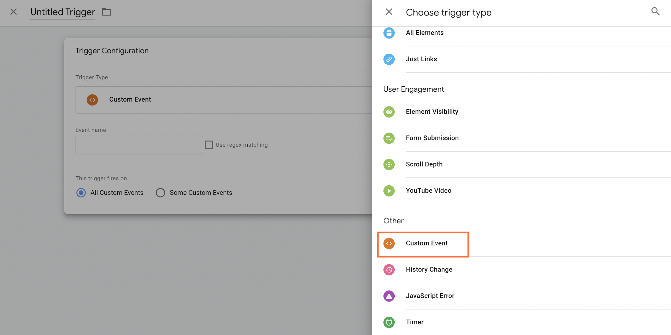Click the Trigger Configuration header
671x335 pixels.
112,50
